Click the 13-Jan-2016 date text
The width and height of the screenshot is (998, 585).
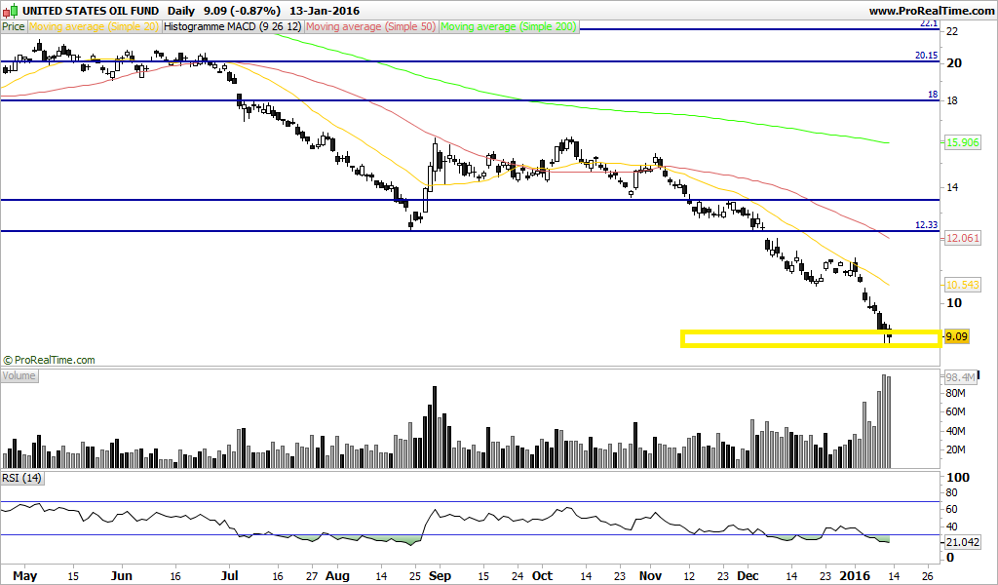pyautogui.click(x=324, y=11)
